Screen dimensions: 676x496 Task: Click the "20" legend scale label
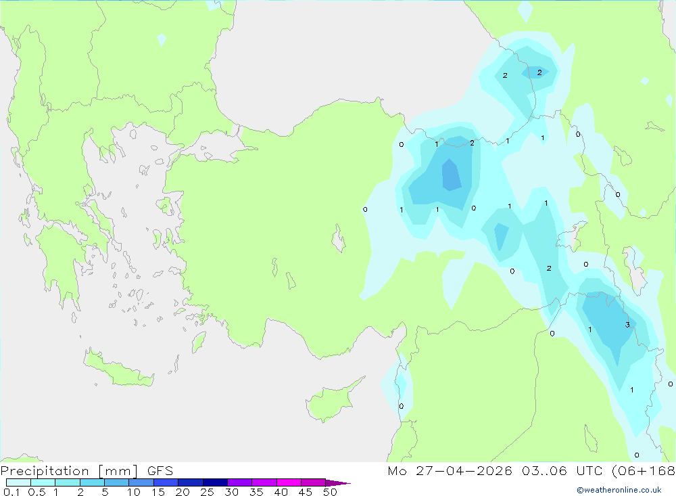pyautogui.click(x=183, y=492)
